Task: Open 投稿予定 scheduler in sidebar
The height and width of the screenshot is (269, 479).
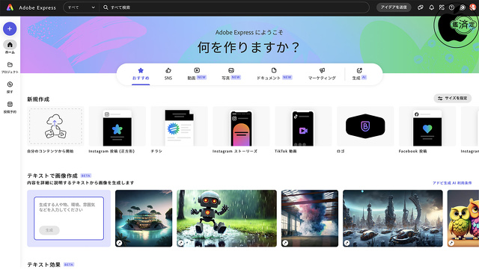Action: point(10,107)
